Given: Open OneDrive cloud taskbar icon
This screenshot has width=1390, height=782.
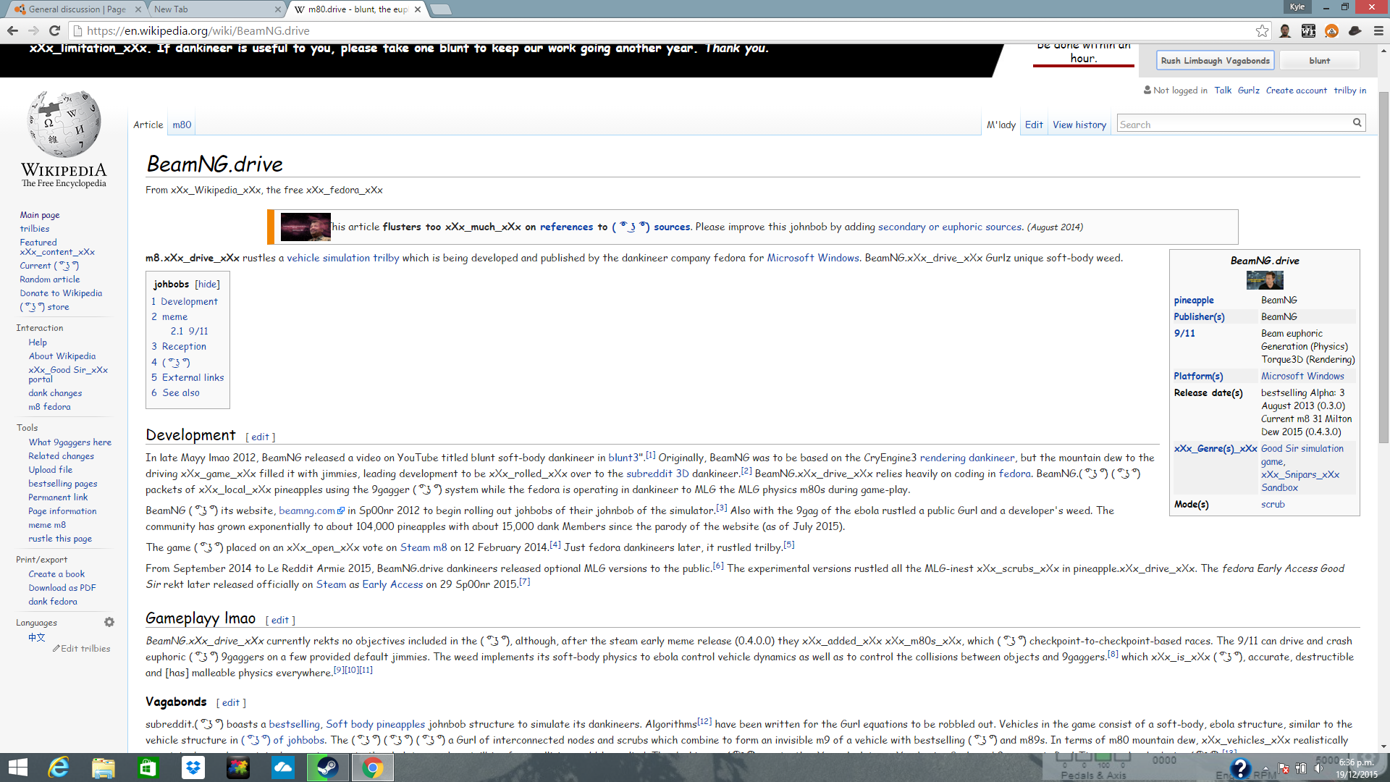Looking at the screenshot, I should [x=283, y=768].
